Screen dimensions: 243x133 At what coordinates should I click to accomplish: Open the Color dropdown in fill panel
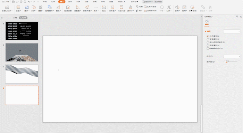tap(232, 56)
